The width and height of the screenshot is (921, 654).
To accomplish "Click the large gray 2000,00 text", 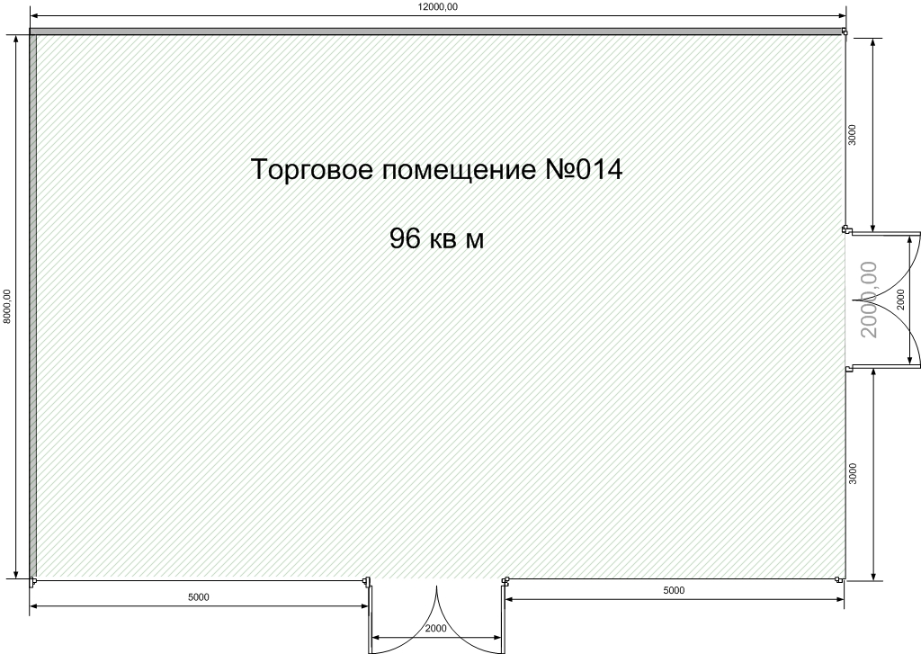I will pos(869,299).
